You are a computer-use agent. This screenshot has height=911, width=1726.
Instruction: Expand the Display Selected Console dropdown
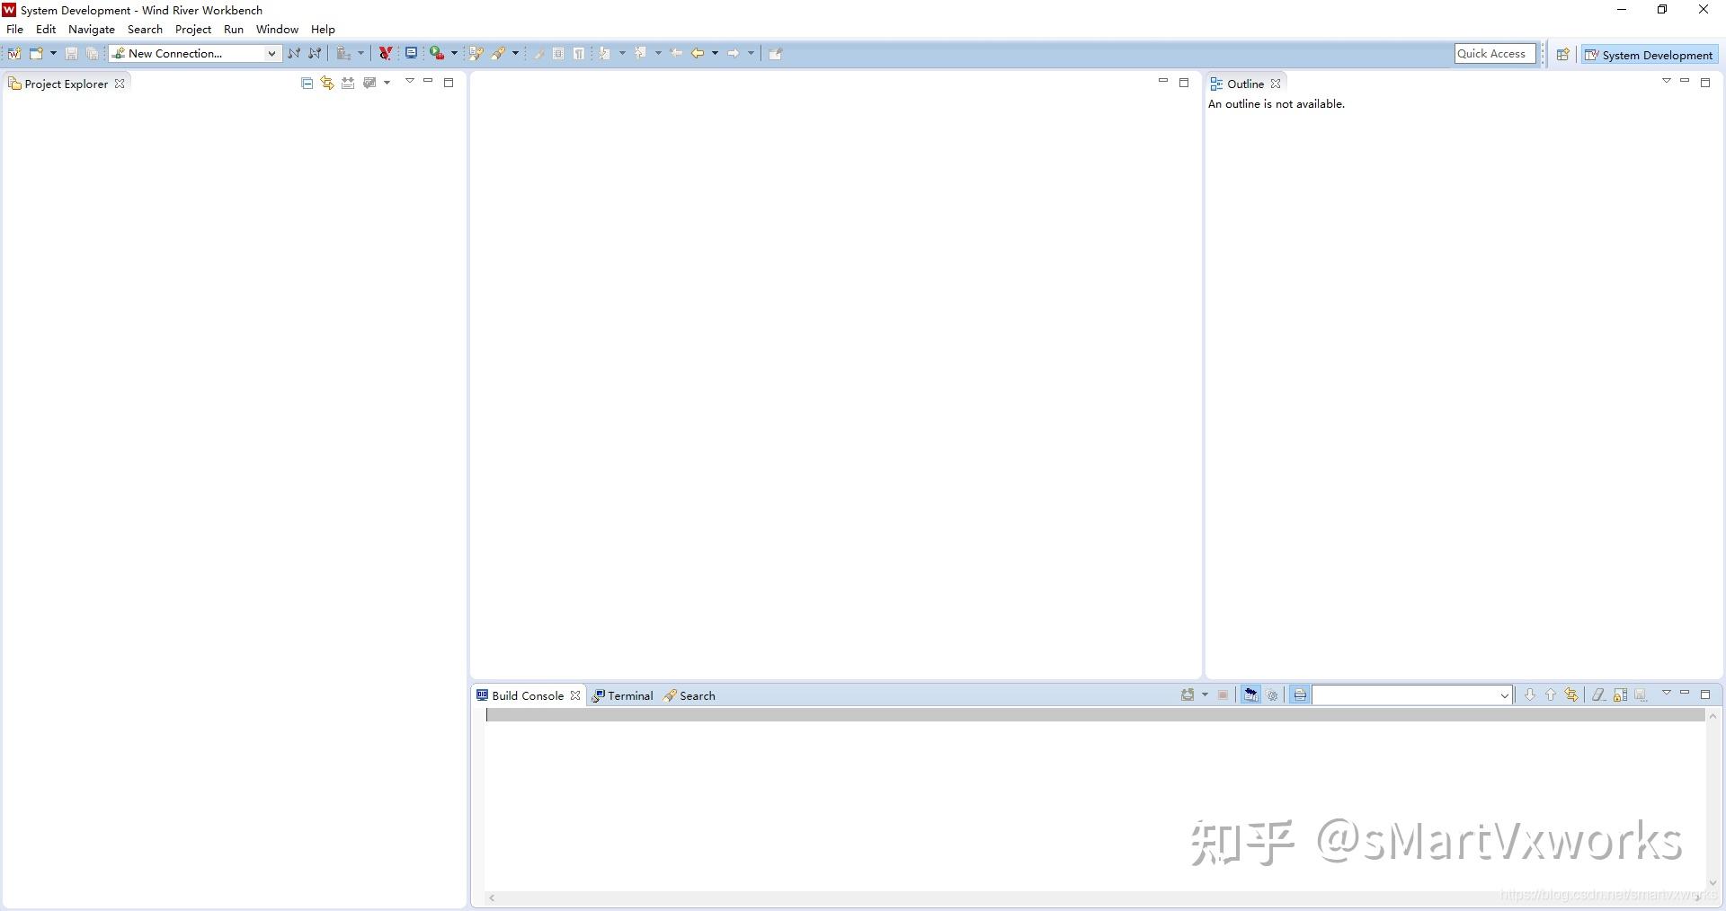coord(1206,694)
